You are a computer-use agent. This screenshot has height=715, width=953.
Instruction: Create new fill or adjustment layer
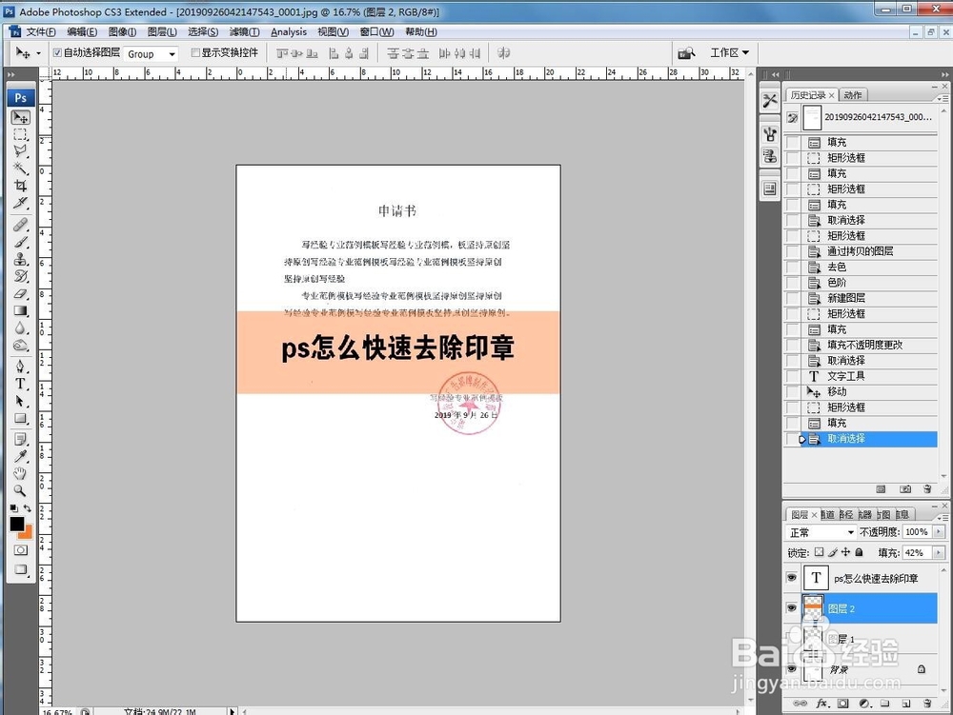[x=864, y=704]
